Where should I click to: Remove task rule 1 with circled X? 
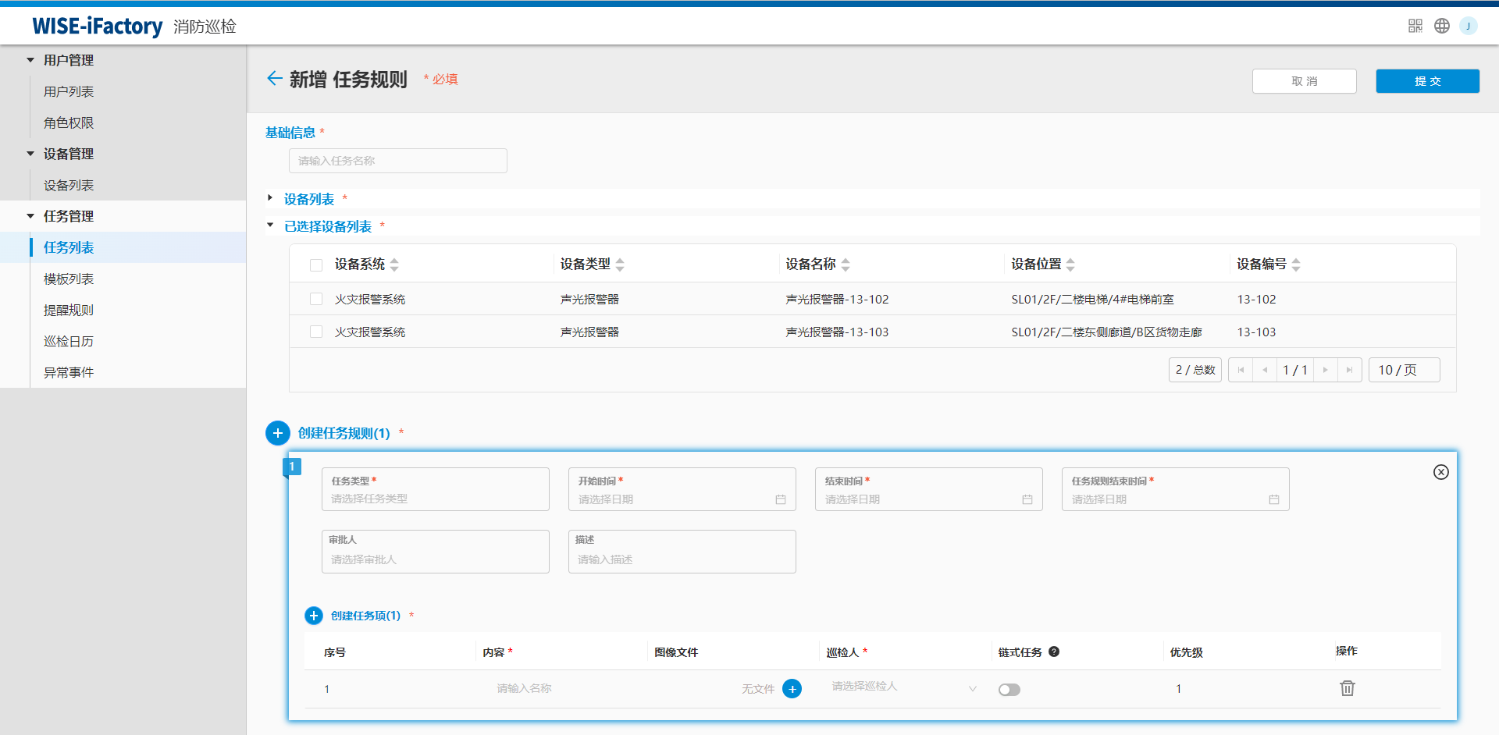tap(1441, 472)
